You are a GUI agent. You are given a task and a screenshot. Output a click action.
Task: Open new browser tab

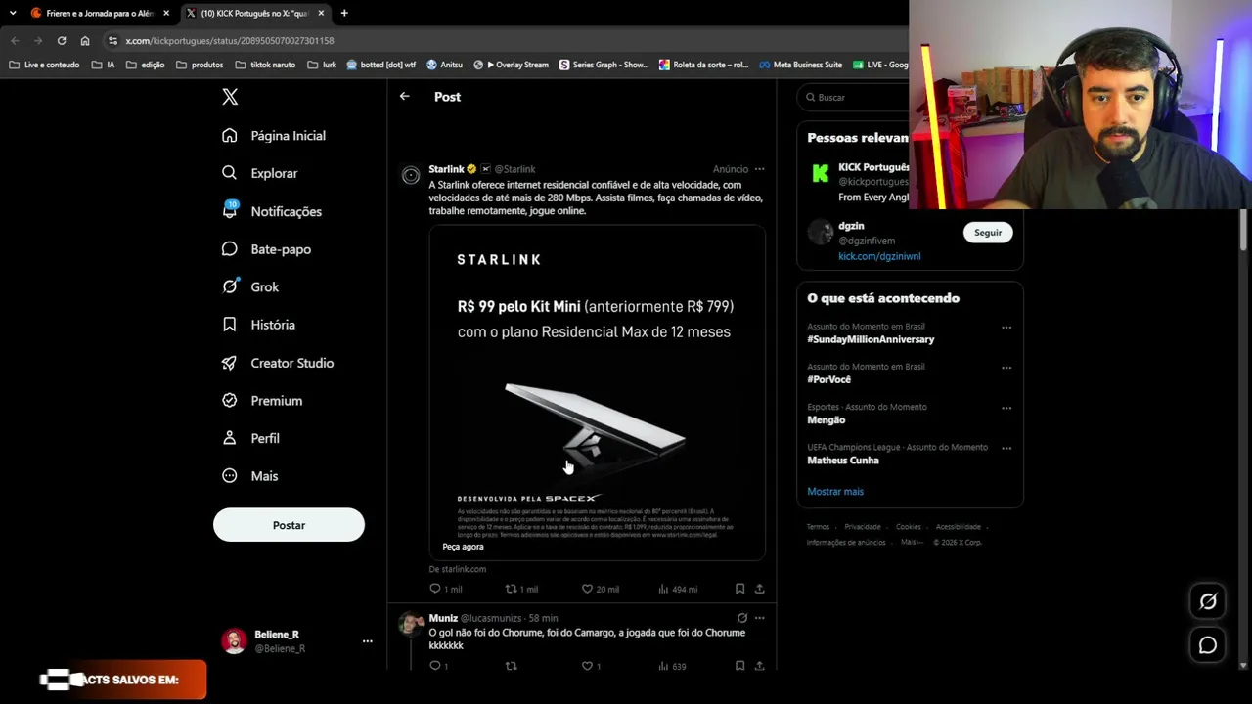344,13
